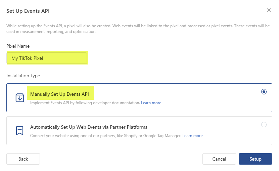Image resolution: width=279 pixels, height=171 pixels.
Task: Click the 'My TikTok Pixel' text in field
Action: pyautogui.click(x=27, y=58)
